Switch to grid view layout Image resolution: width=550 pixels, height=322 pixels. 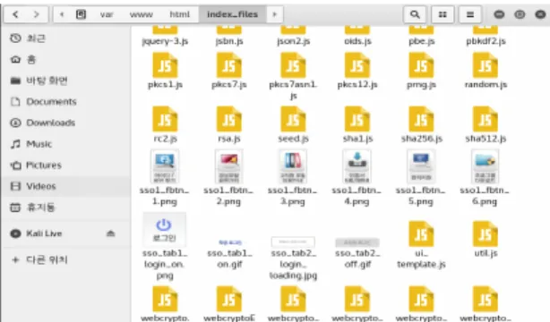click(443, 14)
